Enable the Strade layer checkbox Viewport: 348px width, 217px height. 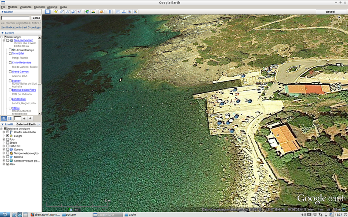pyautogui.click(x=7, y=143)
